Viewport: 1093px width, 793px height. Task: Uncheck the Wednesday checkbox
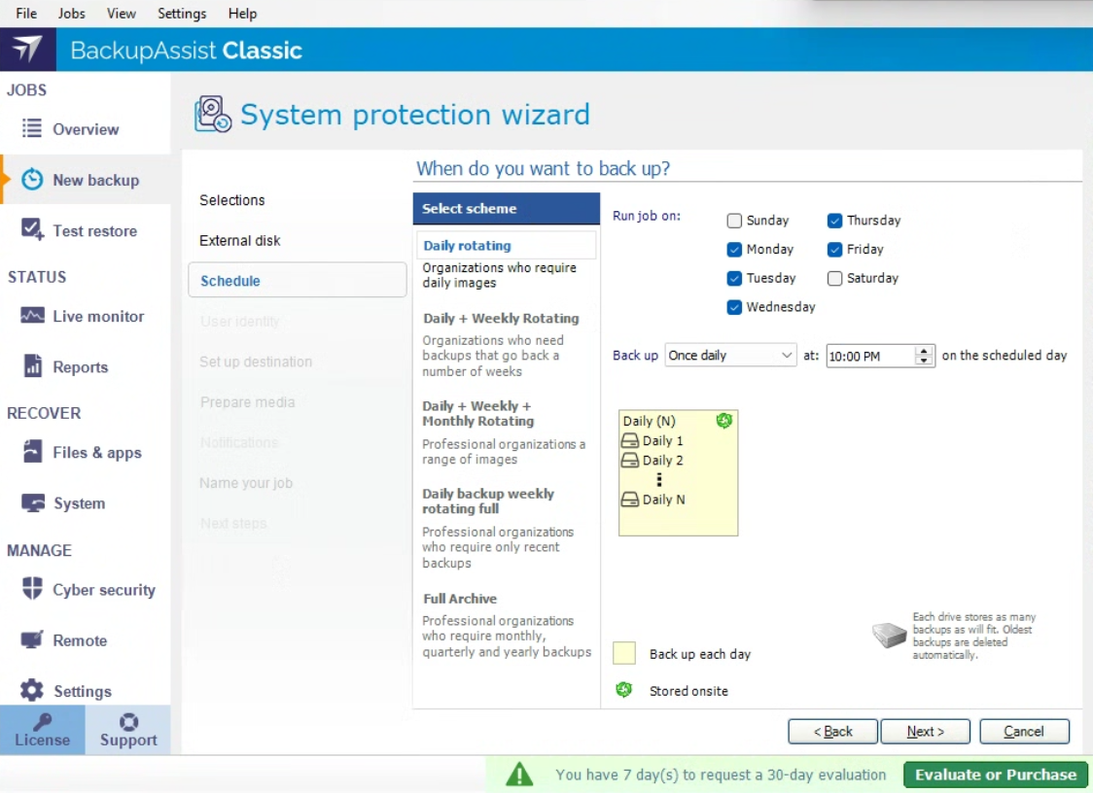point(735,307)
